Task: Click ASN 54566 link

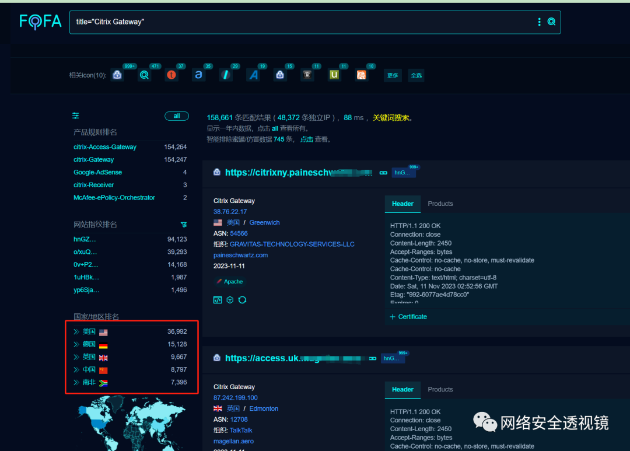Action: click(239, 233)
